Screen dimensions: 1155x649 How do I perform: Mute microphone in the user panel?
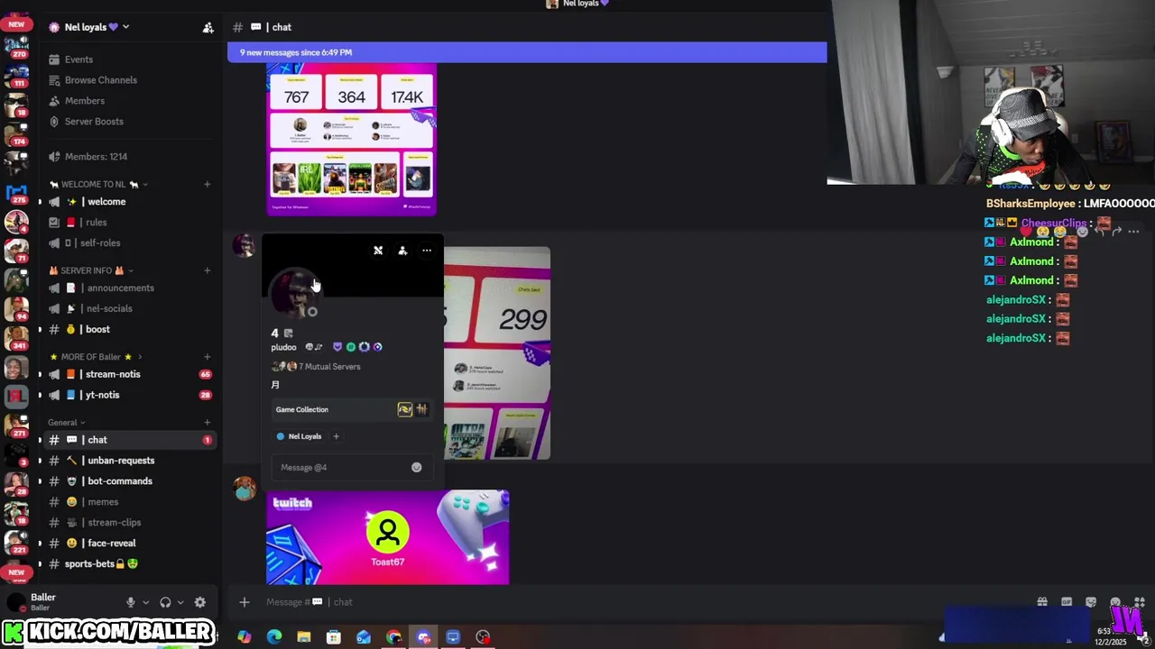point(131,602)
